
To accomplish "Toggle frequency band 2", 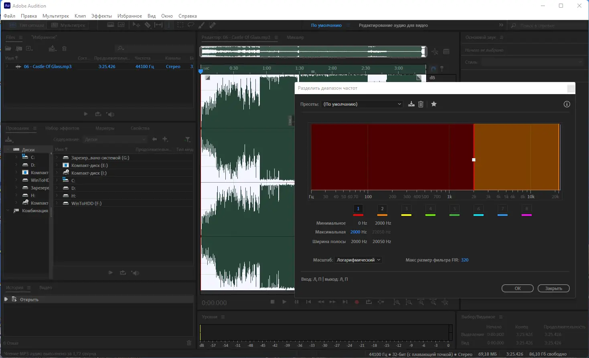I will (x=382, y=209).
